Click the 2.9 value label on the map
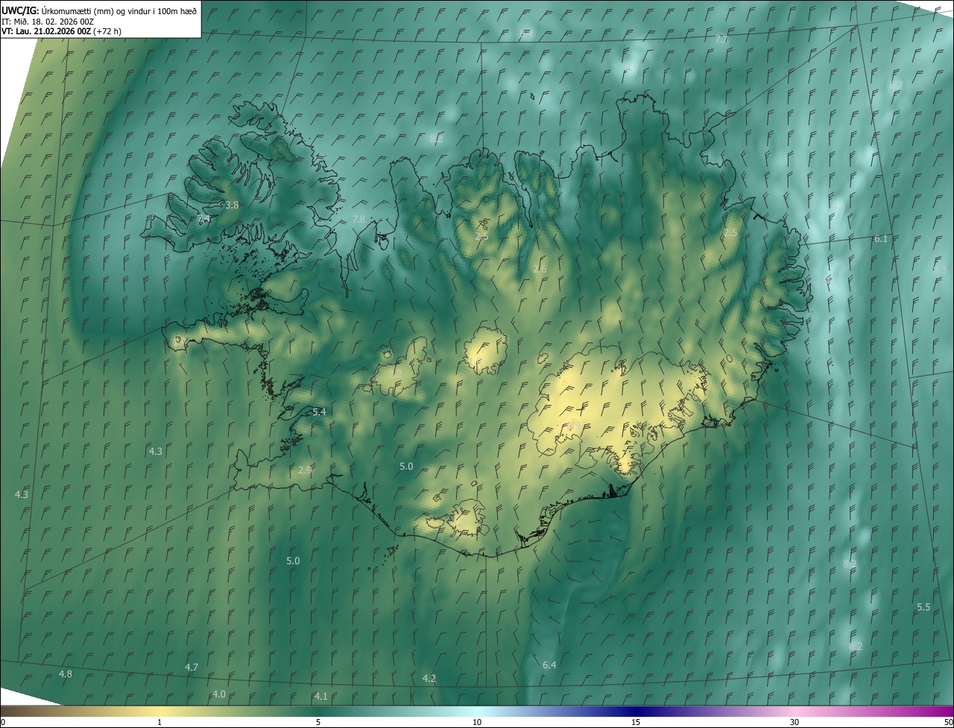The image size is (954, 728). (x=305, y=470)
